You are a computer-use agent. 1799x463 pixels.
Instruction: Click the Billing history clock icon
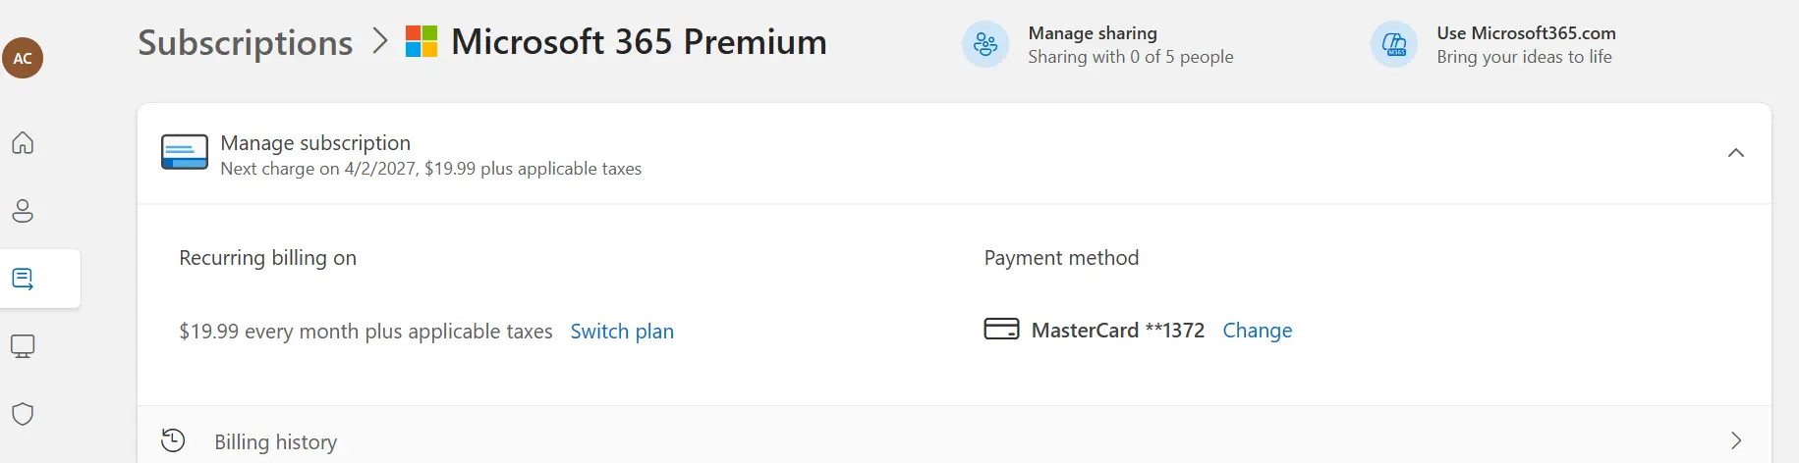[173, 440]
